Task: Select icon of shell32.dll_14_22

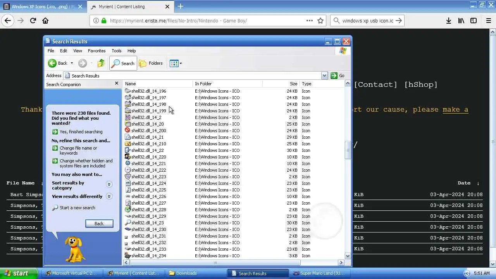Action: 128,150
